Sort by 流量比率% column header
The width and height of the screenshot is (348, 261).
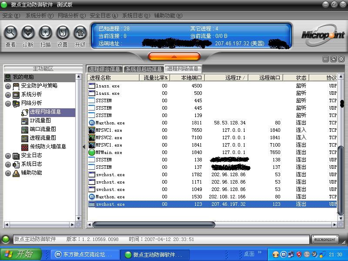(x=155, y=78)
